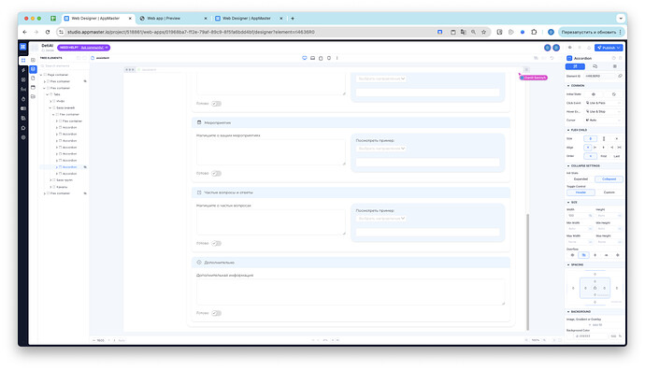Set flex Order to Last
The image size is (645, 370).
(617, 156)
